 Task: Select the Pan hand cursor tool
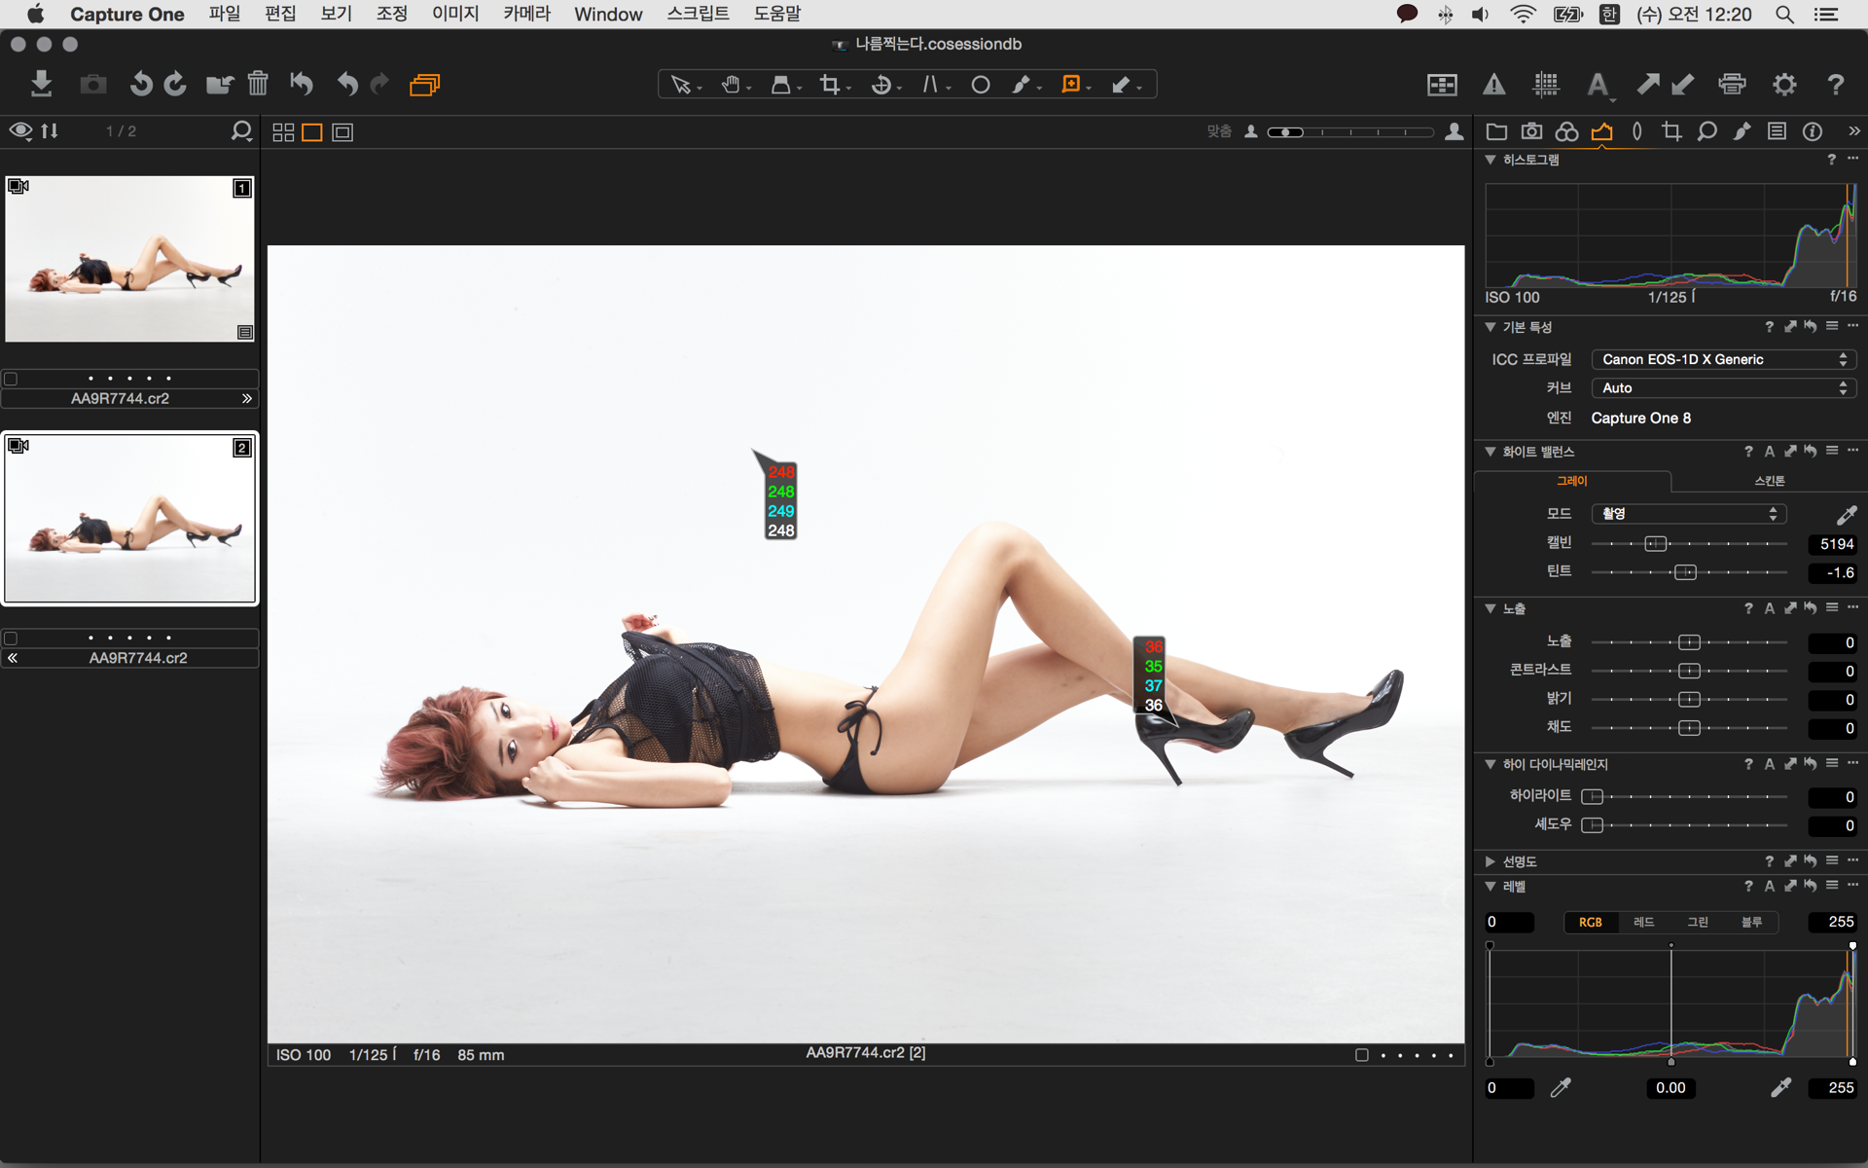[731, 85]
